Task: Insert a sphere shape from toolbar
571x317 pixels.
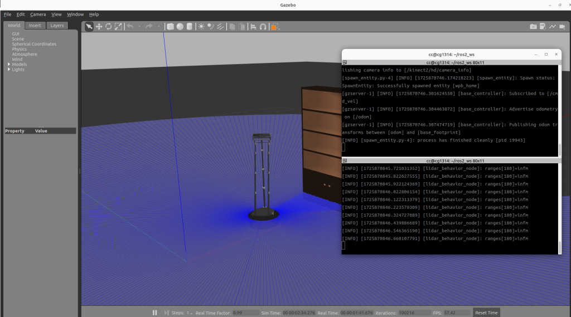Action: click(x=180, y=26)
